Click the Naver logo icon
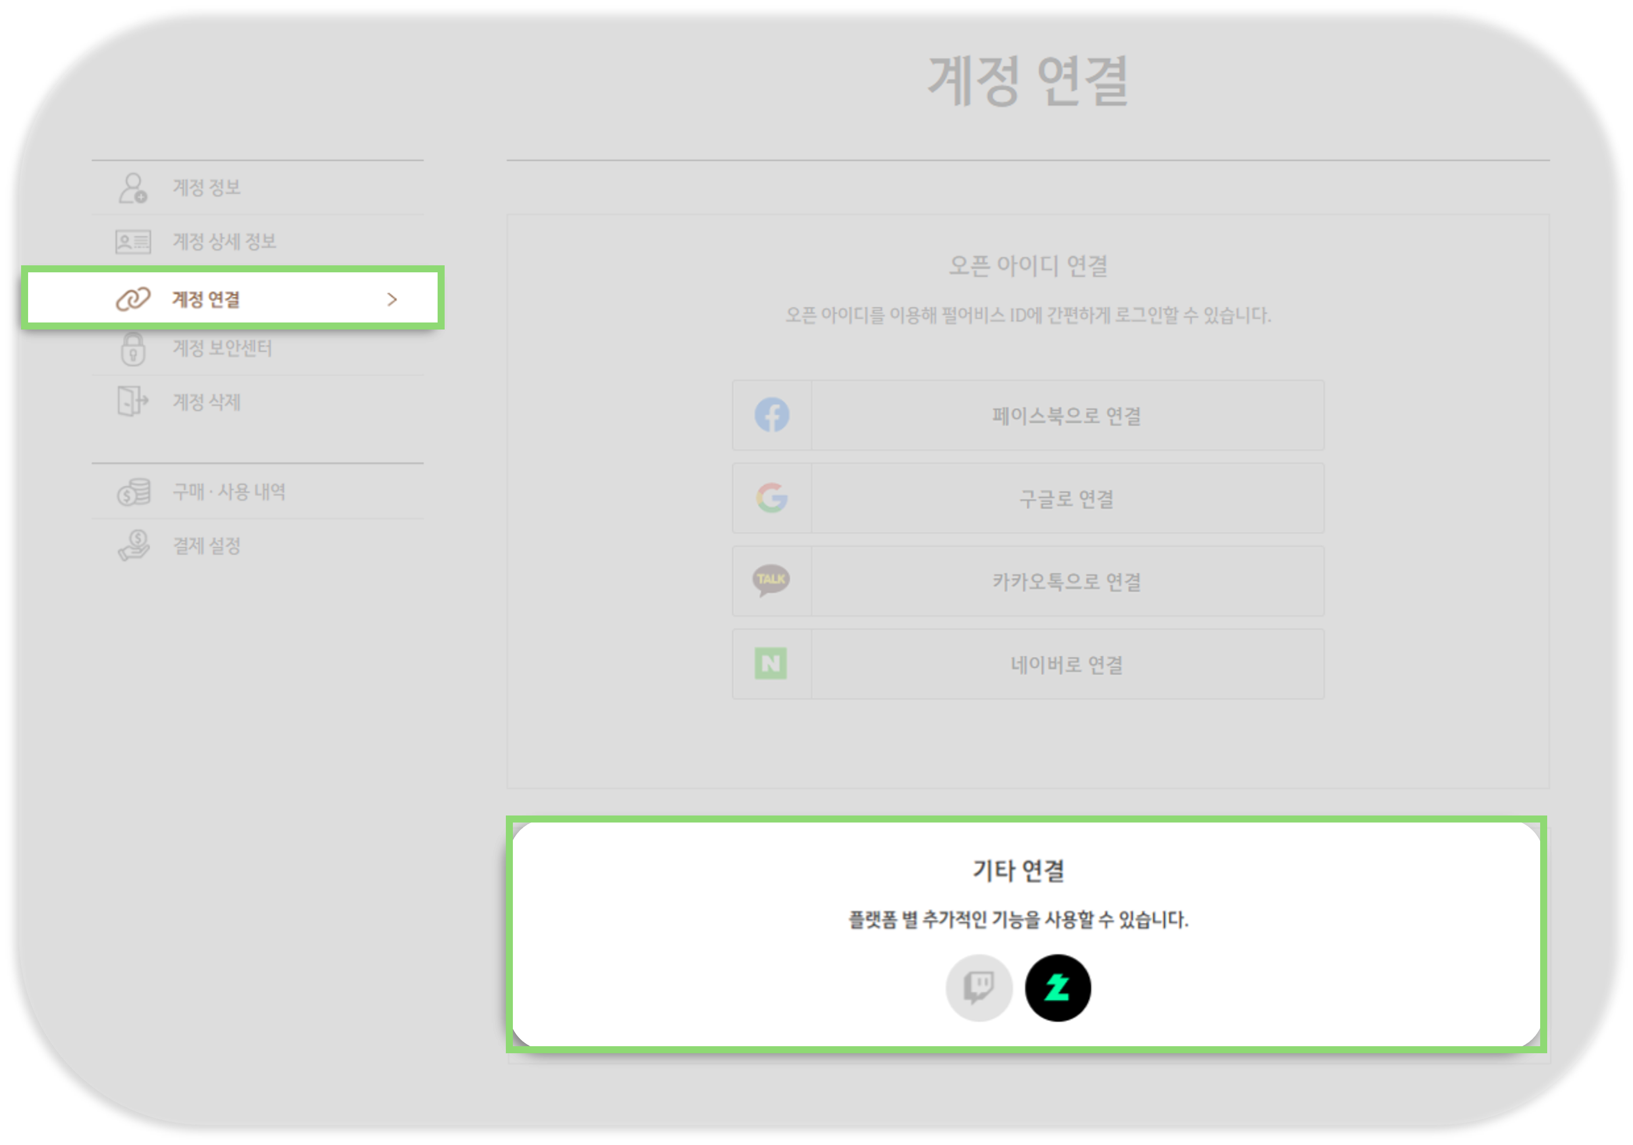 771,664
